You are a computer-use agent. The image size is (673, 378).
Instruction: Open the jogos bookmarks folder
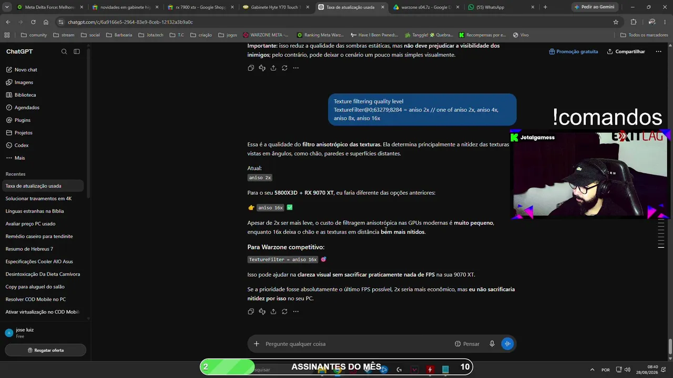[227, 35]
